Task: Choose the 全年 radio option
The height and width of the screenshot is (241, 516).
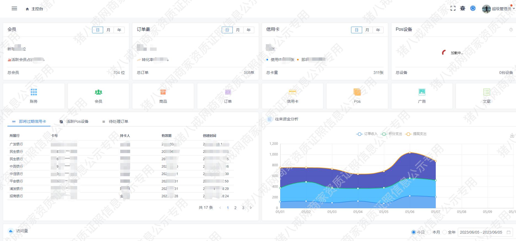Action: click(445, 232)
